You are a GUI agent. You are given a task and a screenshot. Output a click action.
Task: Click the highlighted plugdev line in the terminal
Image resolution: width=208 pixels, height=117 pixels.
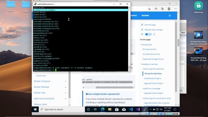81,10
